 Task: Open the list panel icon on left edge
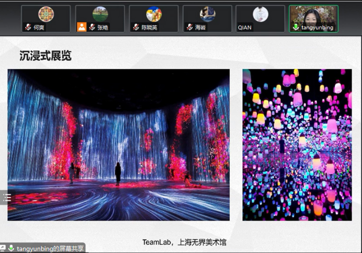7,197
